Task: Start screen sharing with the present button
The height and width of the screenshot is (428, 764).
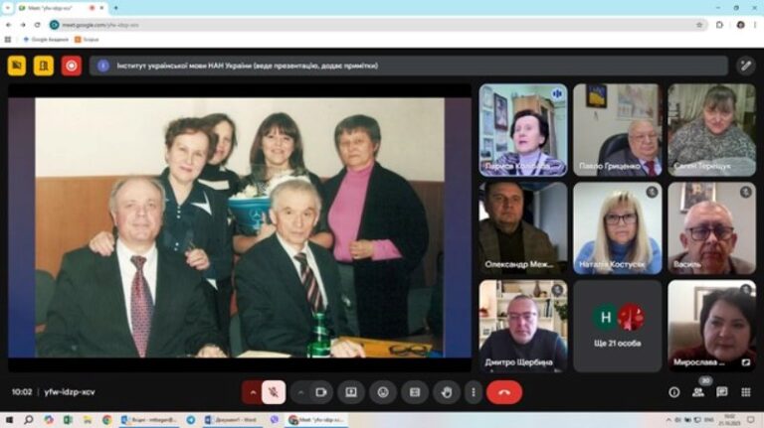Action: pyautogui.click(x=351, y=392)
